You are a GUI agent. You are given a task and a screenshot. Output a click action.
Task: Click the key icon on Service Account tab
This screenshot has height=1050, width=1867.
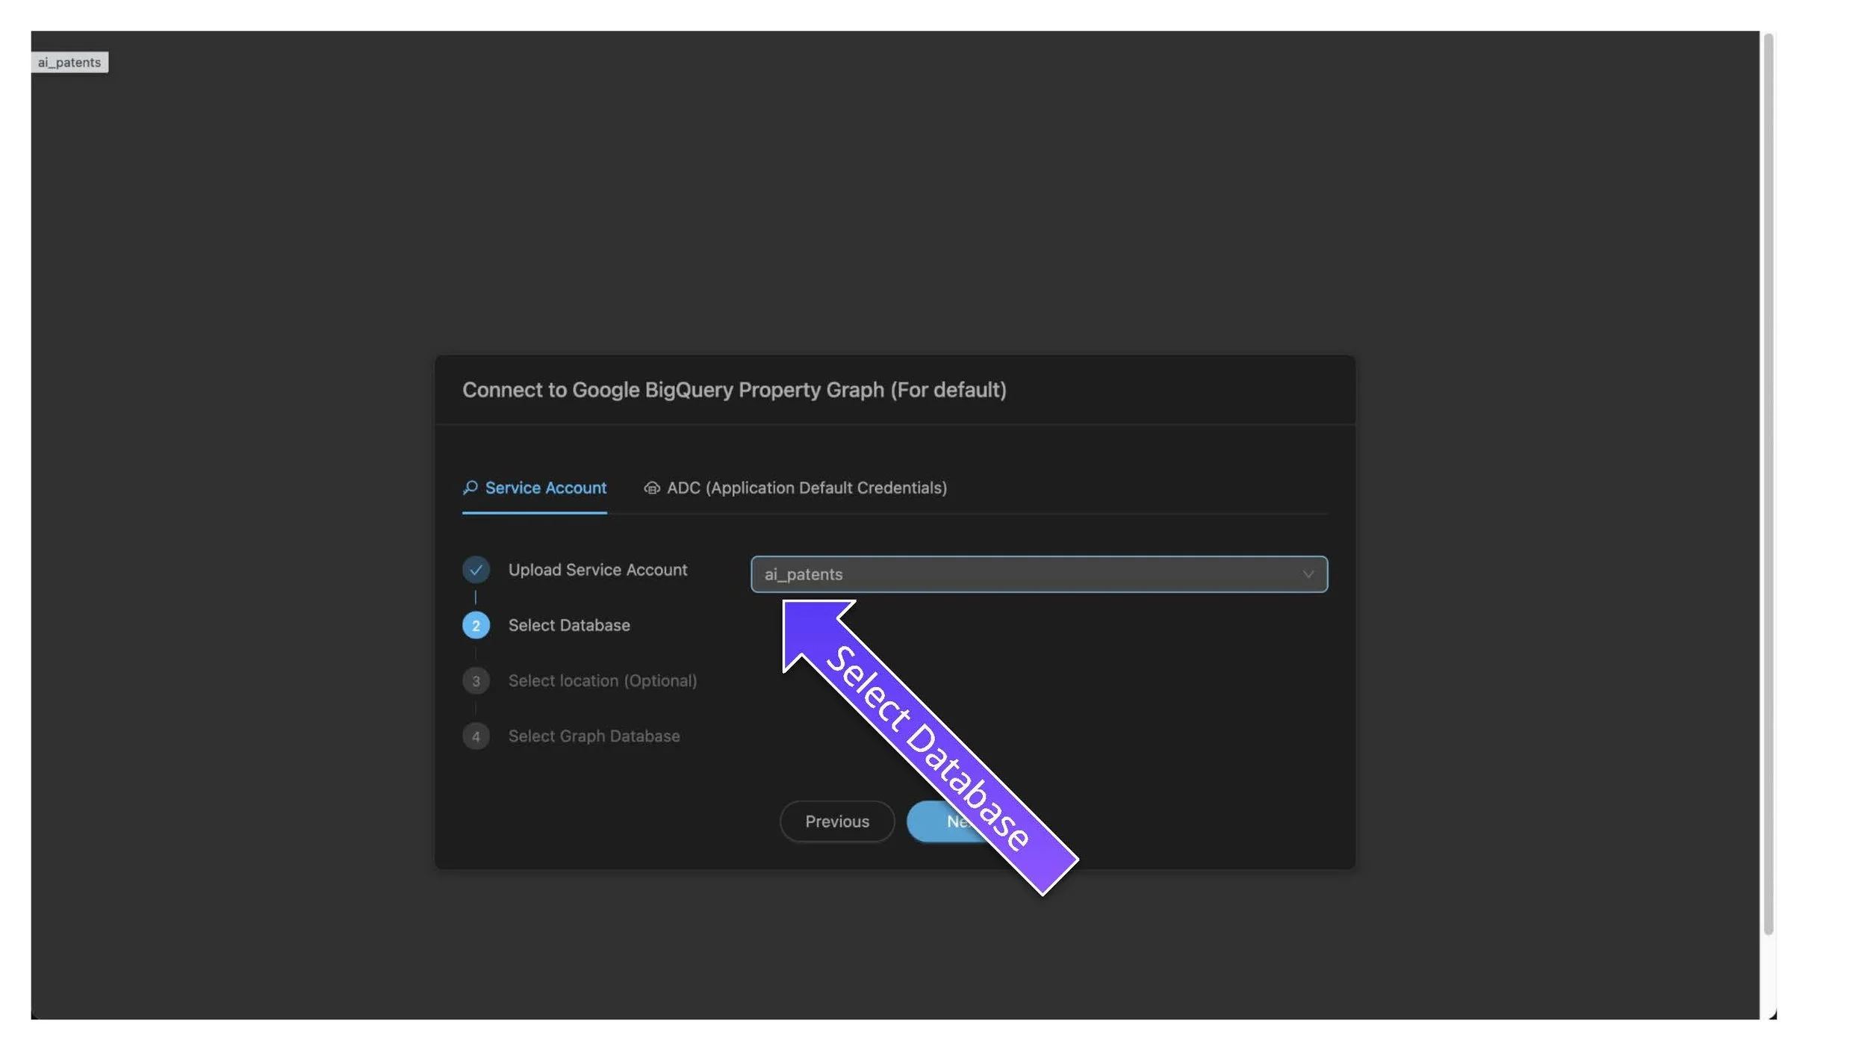[470, 488]
